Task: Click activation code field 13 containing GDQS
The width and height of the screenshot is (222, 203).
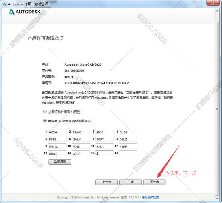Action: (57, 154)
